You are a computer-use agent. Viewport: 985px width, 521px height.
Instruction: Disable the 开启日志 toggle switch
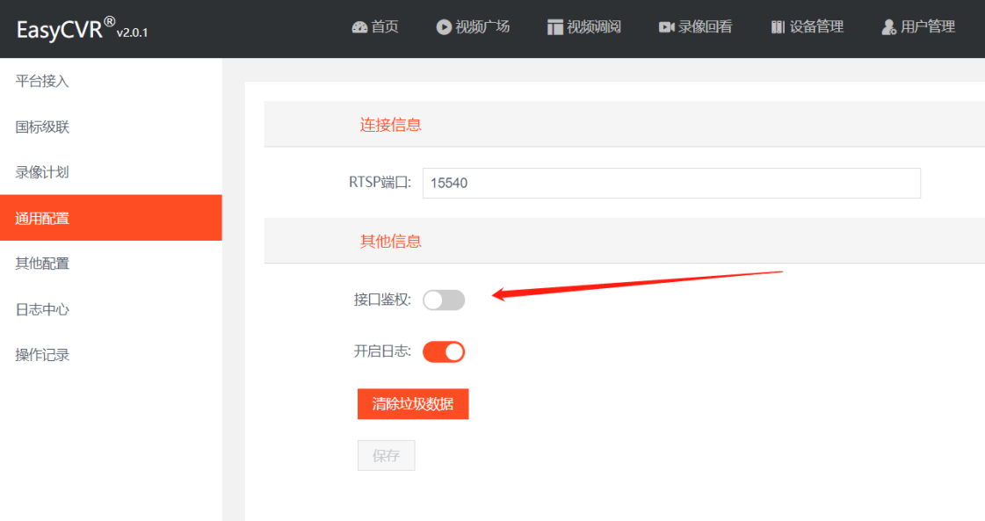(444, 352)
